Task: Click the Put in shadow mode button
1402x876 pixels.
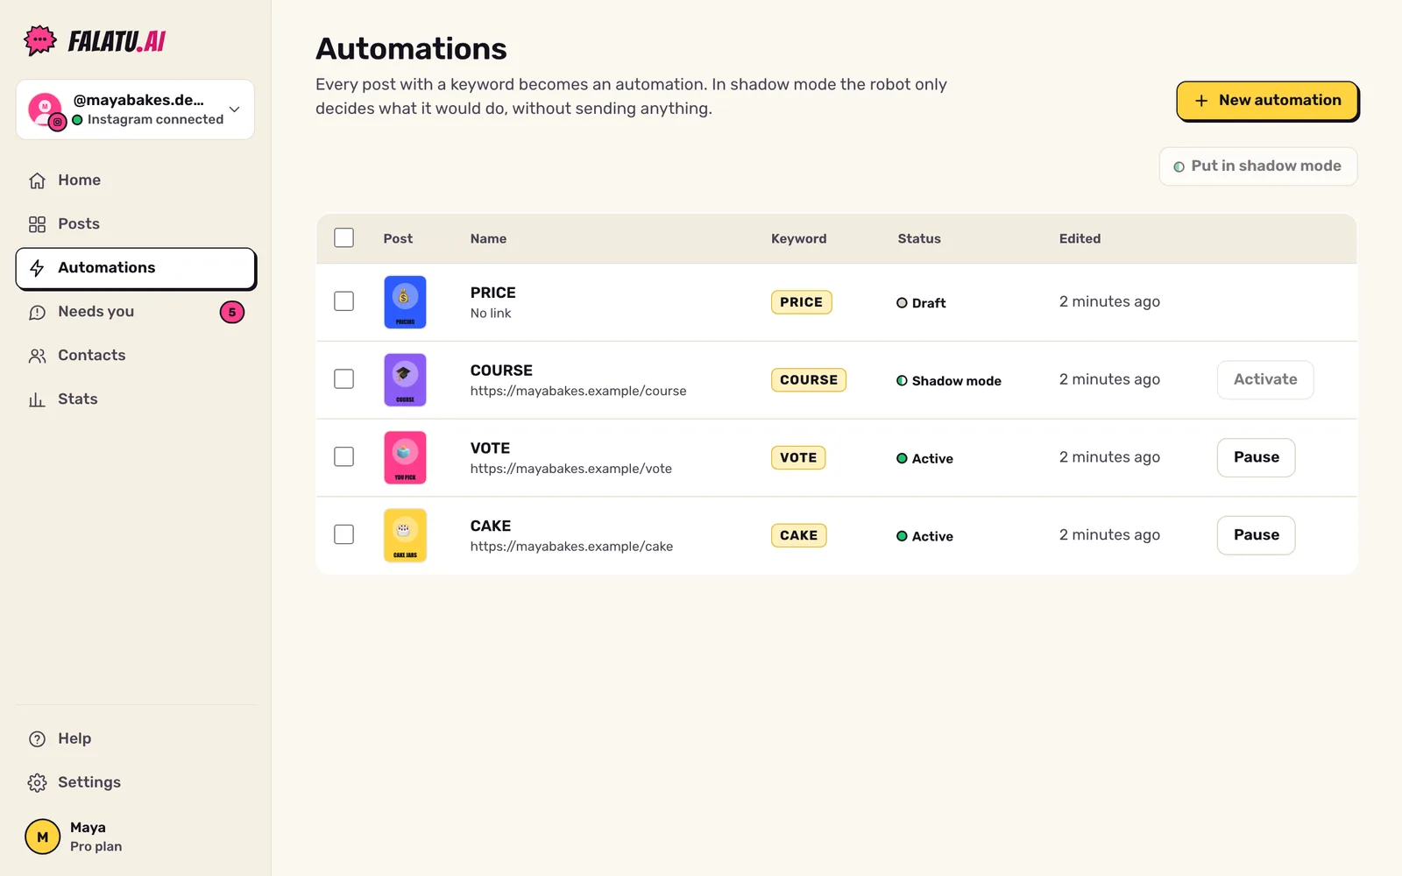Action: (1257, 166)
